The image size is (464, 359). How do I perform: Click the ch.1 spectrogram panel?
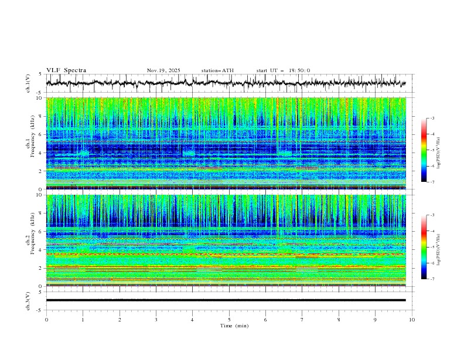click(x=226, y=143)
